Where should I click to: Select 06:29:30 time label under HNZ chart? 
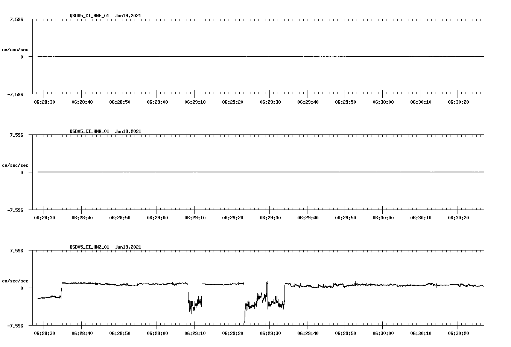point(270,333)
